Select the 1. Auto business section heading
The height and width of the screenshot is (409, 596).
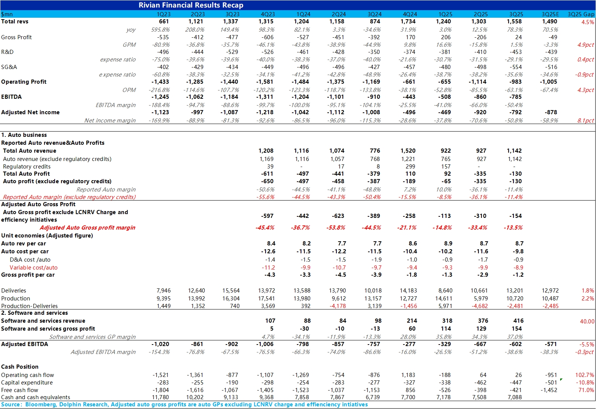pos(24,135)
